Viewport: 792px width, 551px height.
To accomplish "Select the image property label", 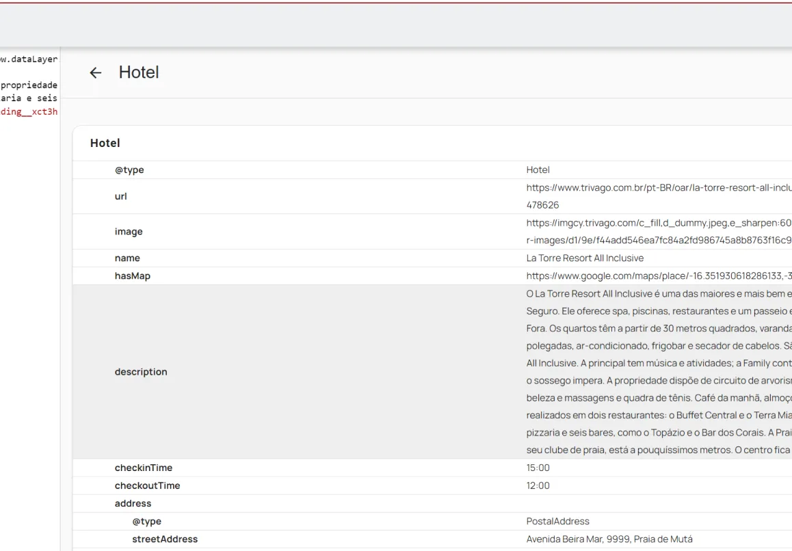I will pos(129,232).
